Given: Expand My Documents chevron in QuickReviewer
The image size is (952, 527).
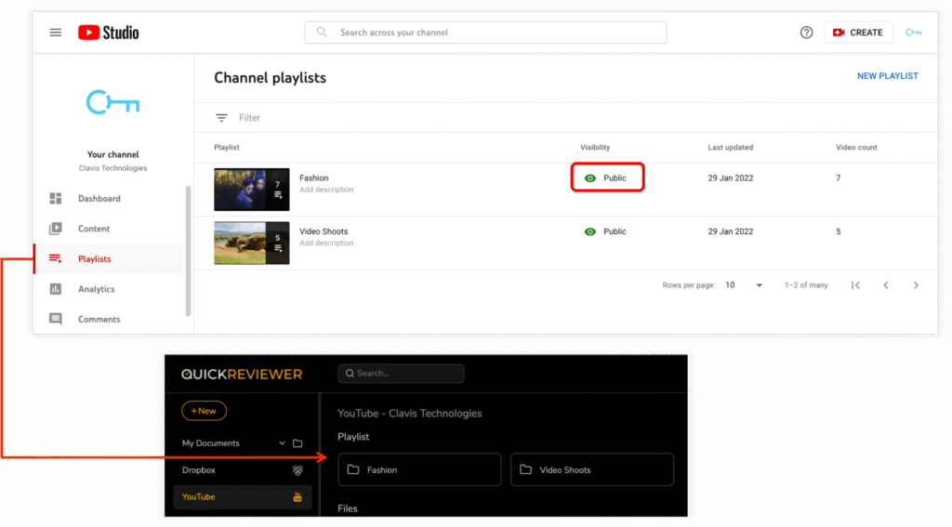Looking at the screenshot, I should (283, 443).
